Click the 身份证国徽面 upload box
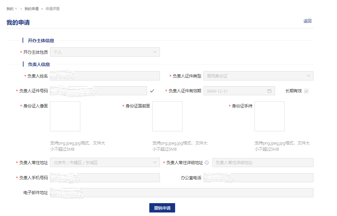This screenshot has height=216, width=337. point(167,116)
